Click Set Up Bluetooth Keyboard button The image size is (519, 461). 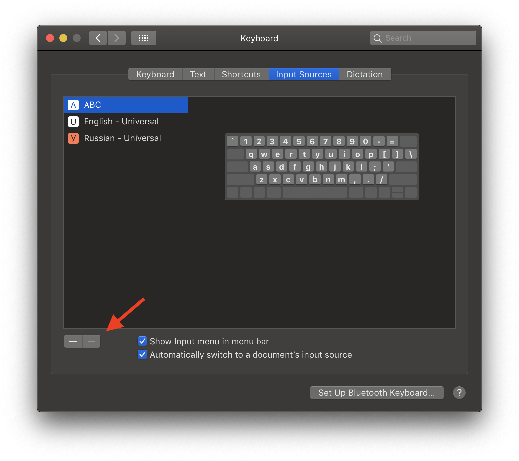click(x=377, y=393)
